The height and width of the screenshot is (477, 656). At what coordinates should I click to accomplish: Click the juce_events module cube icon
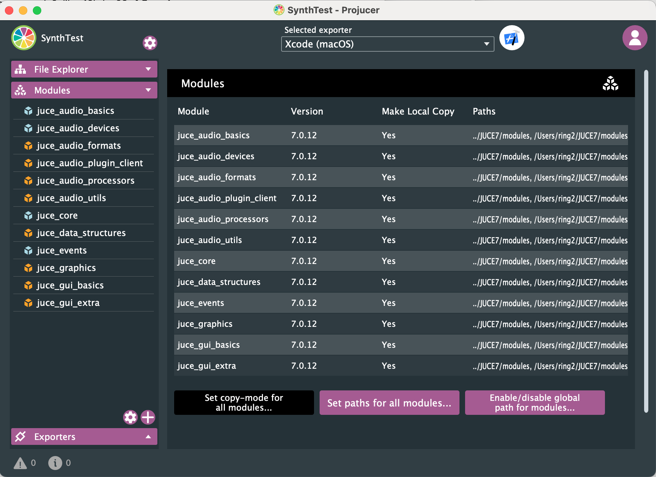coord(28,250)
